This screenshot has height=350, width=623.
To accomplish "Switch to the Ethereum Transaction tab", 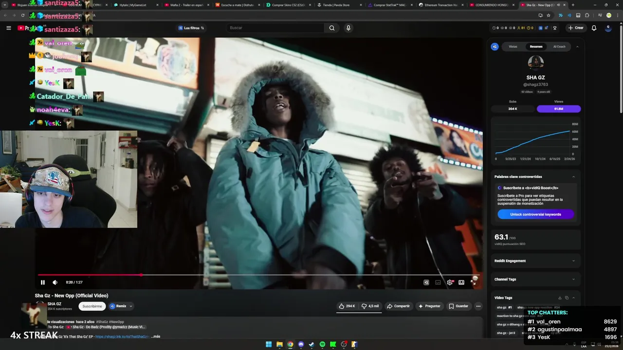I will click(x=440, y=5).
